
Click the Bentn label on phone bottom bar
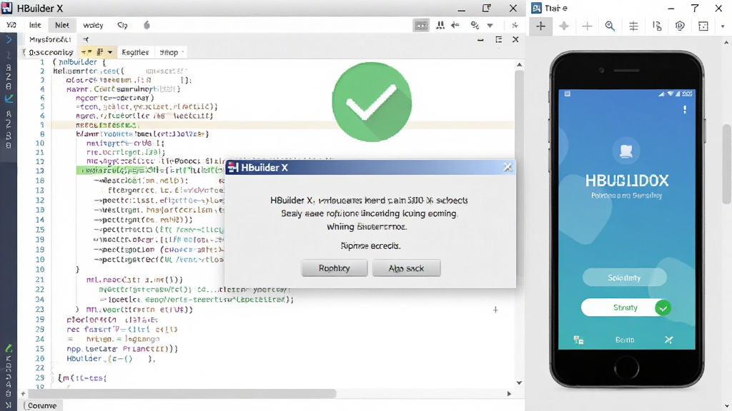(x=625, y=340)
